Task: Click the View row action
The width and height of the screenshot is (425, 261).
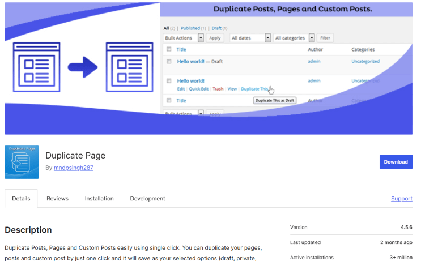Action: point(232,89)
